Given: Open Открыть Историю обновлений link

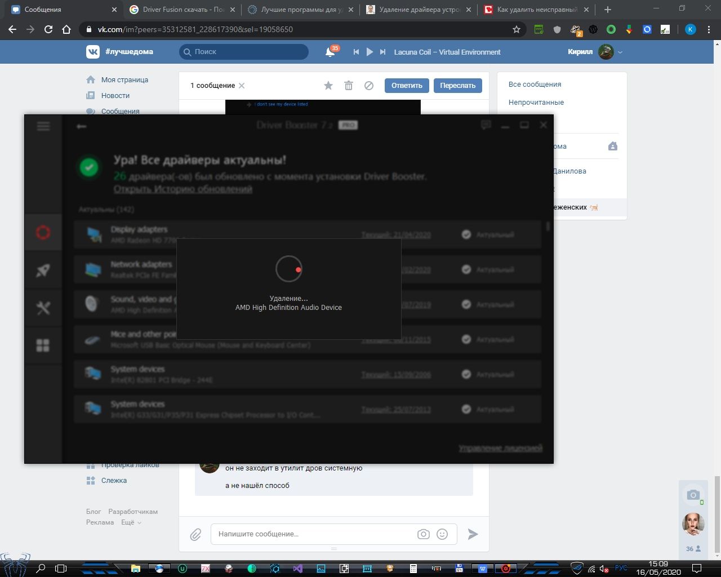Looking at the screenshot, I should pyautogui.click(x=183, y=189).
